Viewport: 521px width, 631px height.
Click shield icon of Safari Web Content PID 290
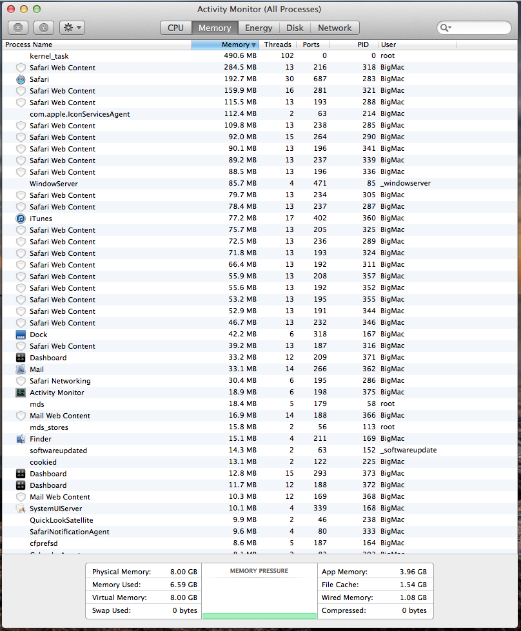point(21,137)
